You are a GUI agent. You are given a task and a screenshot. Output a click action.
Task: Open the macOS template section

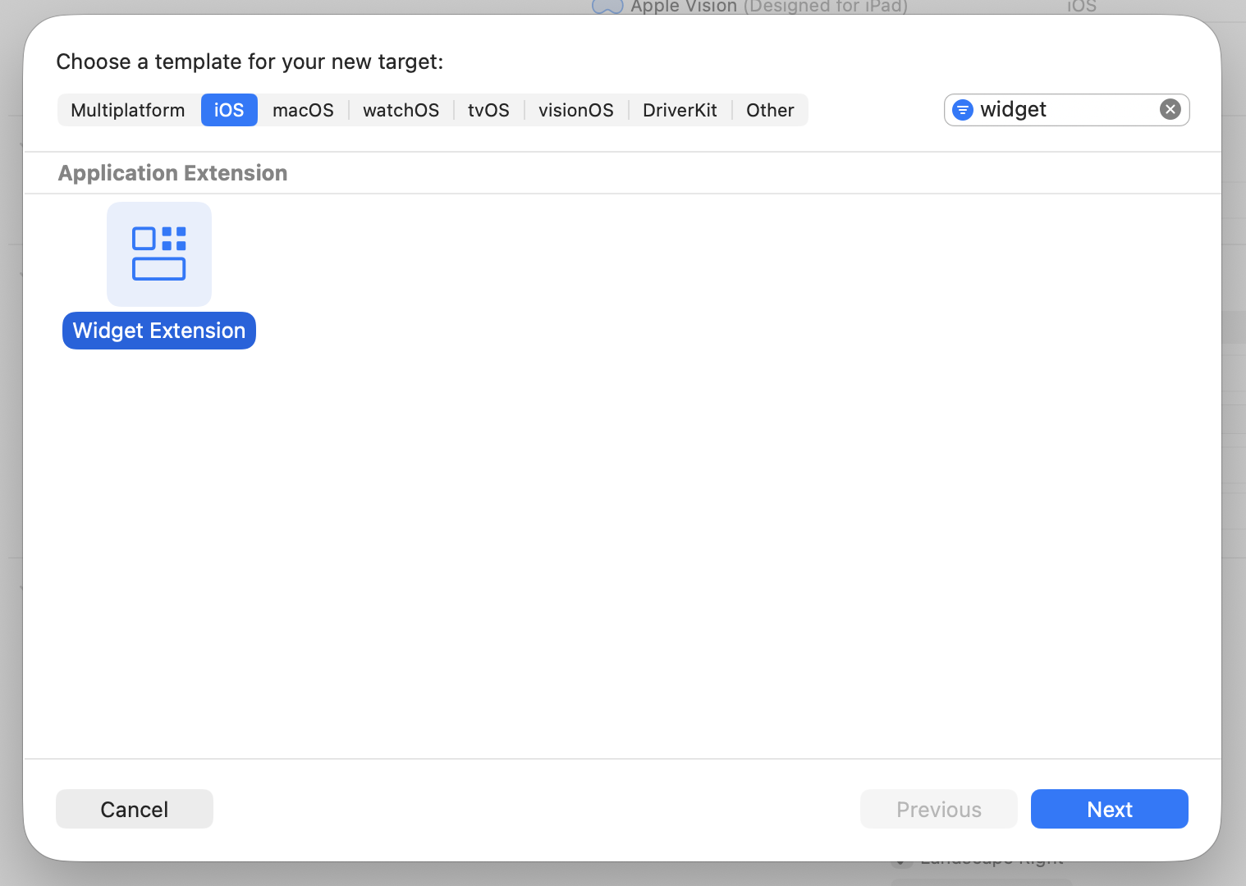click(303, 109)
